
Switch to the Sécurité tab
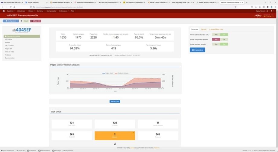204,29
